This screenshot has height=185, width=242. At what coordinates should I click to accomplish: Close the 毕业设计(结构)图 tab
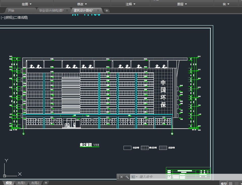[x=67, y=11]
